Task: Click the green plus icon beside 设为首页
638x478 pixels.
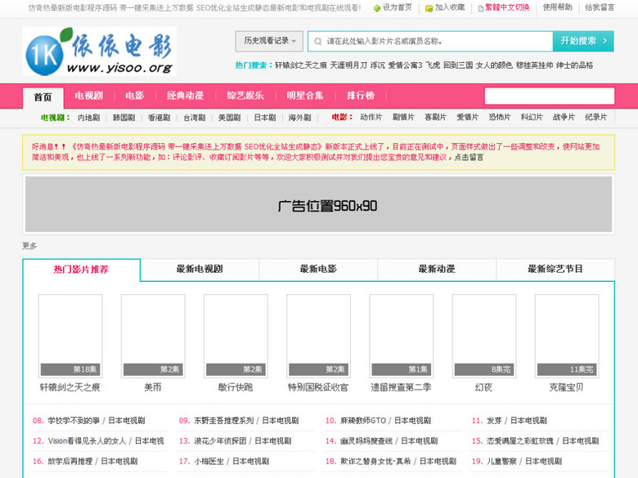Action: (x=377, y=8)
